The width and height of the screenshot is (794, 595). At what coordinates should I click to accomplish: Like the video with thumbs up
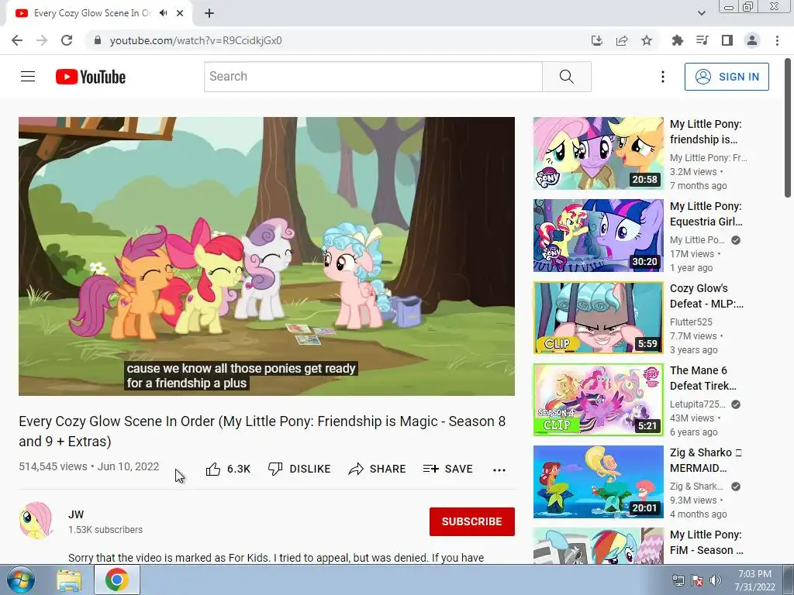228,469
